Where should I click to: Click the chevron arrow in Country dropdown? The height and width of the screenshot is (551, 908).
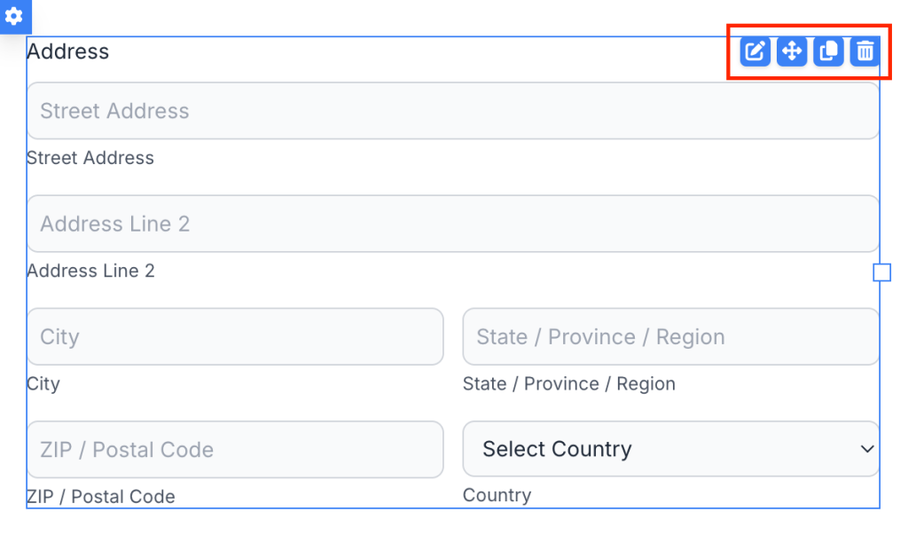coord(867,449)
